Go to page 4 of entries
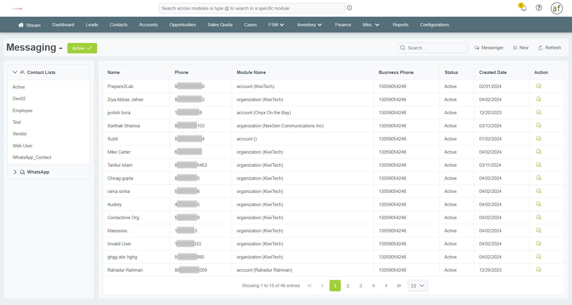 click(x=373, y=286)
